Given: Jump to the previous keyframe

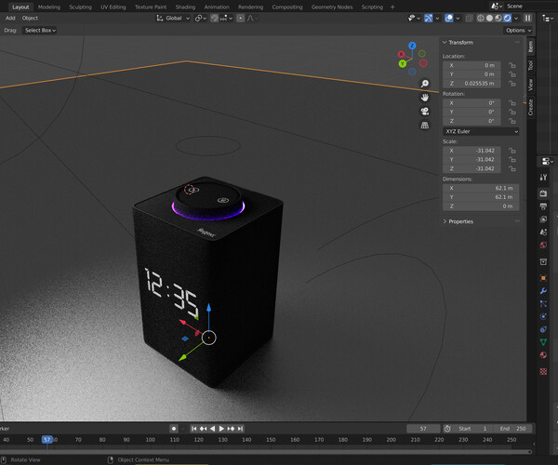Looking at the screenshot, I should pyautogui.click(x=203, y=429).
